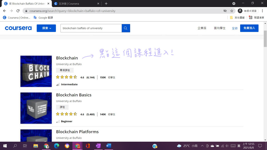The width and height of the screenshot is (267, 150).
Task: Click the address bar URL
Action: click(x=72, y=11)
